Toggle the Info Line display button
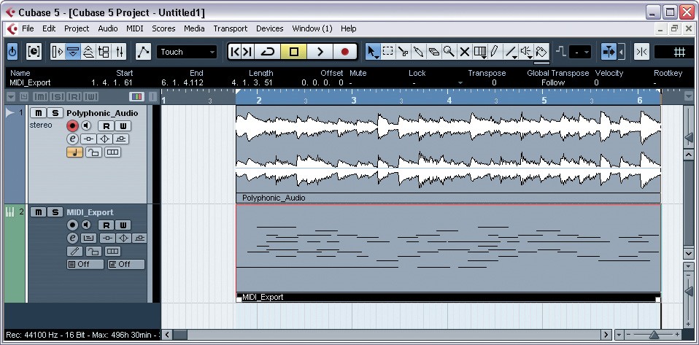Viewport: 699px width, 345px height. click(73, 52)
